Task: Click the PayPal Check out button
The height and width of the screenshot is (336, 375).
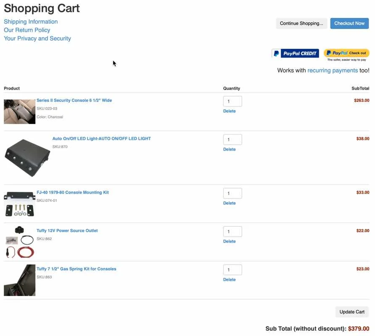Action: (x=346, y=53)
